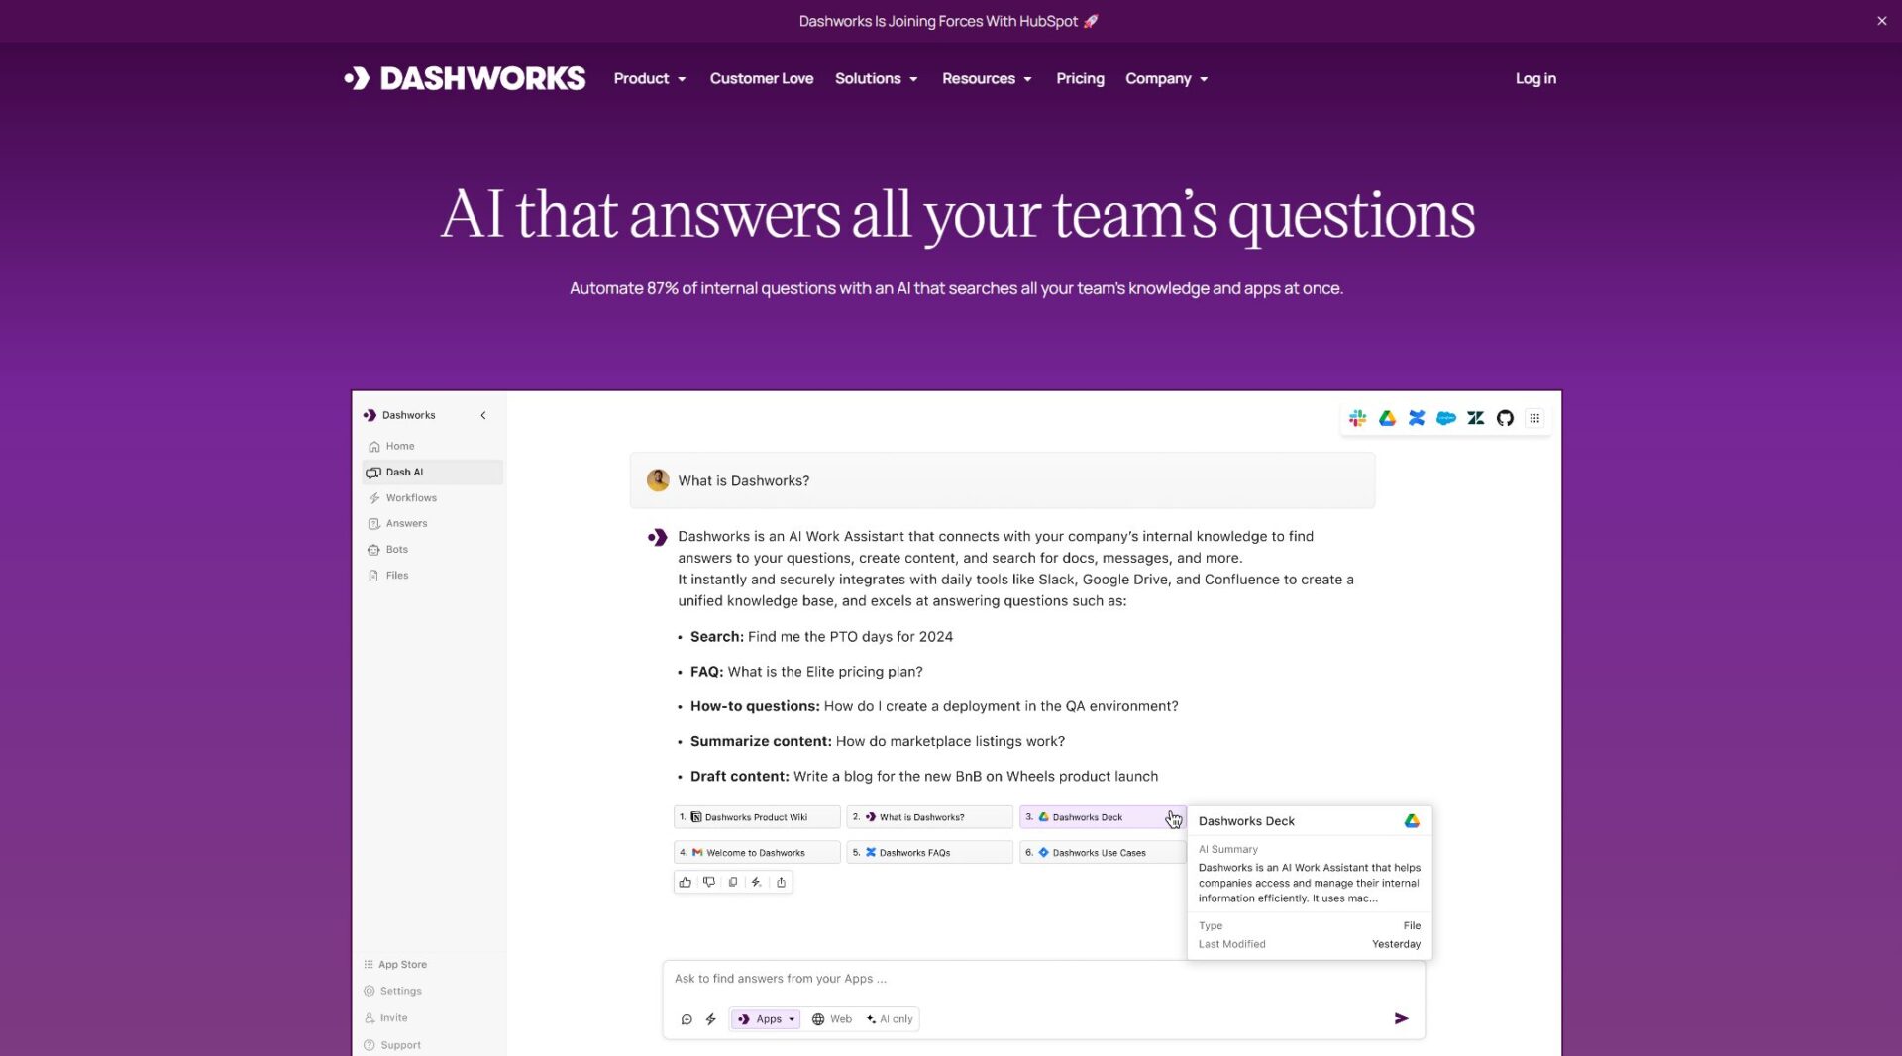Click the Log in button
This screenshot has height=1056, width=1902.
[1534, 78]
